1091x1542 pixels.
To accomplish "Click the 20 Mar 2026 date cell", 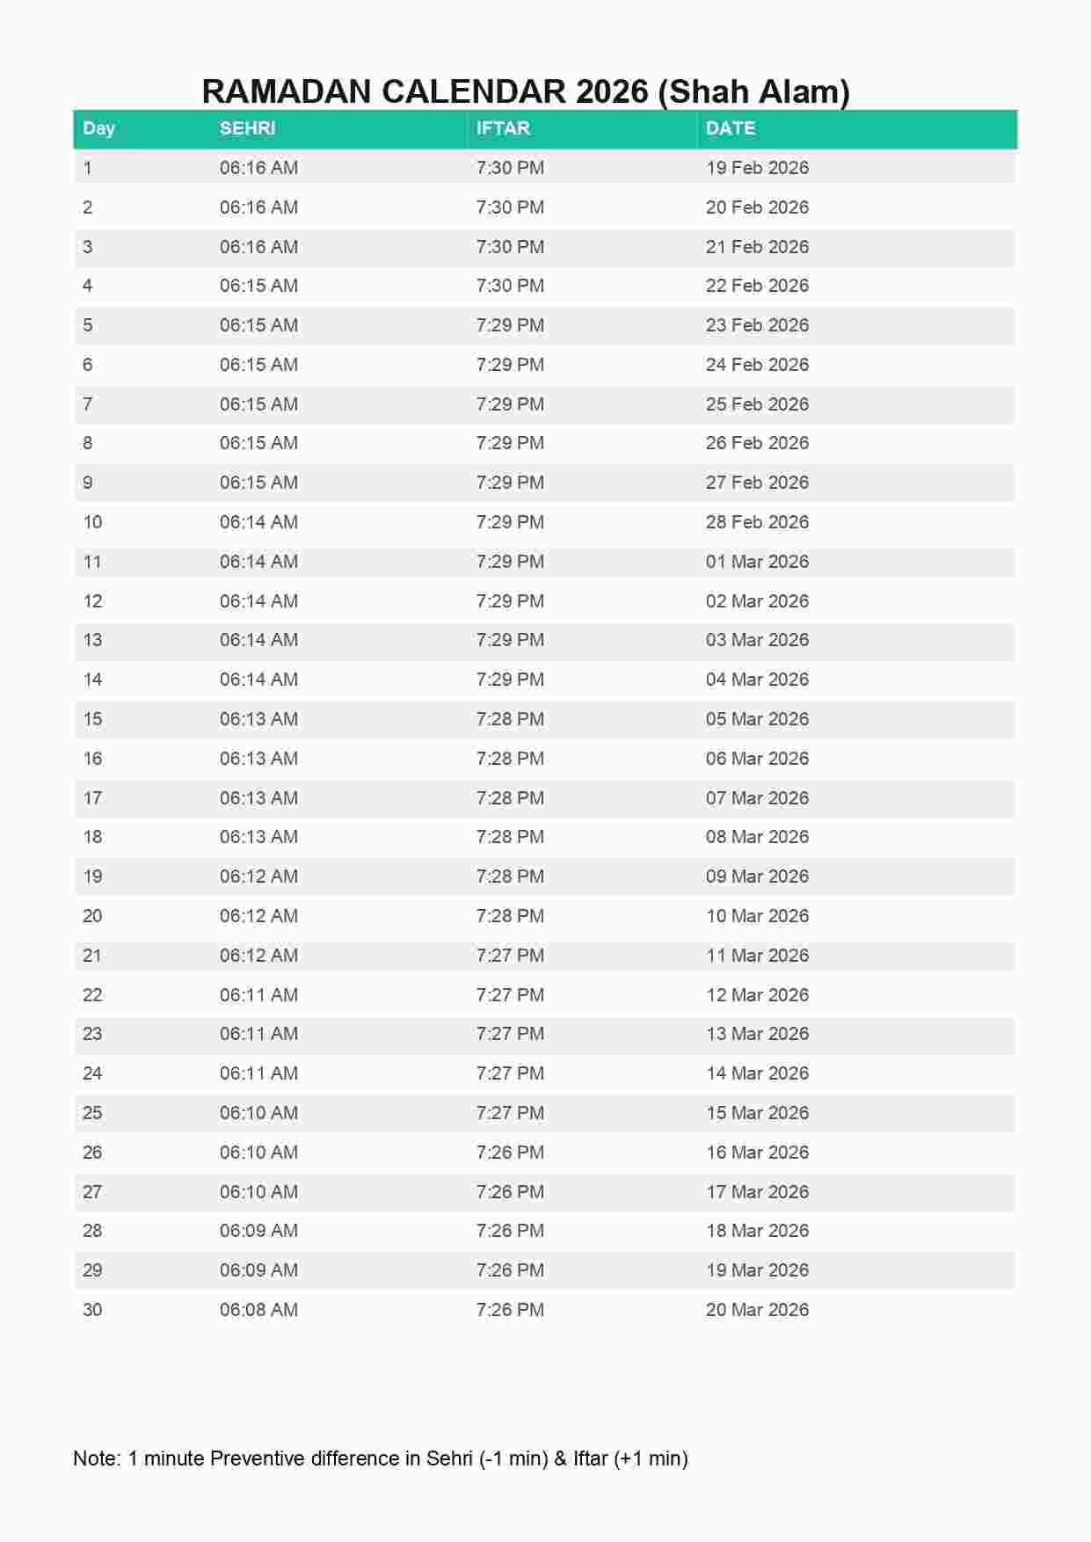I will [x=757, y=1310].
